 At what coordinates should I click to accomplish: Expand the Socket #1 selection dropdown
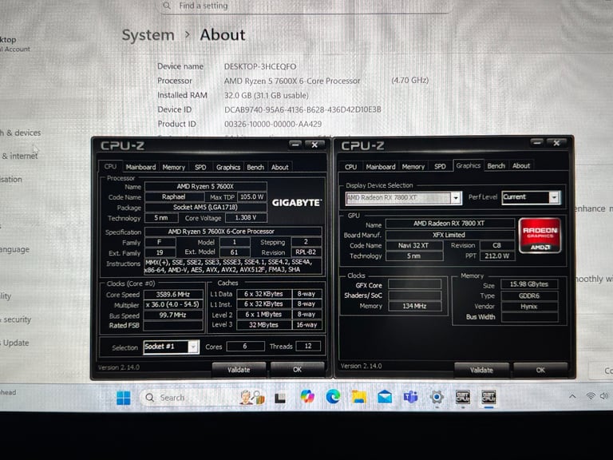[x=192, y=347]
